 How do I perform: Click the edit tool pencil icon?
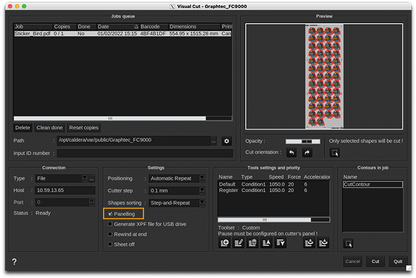click(x=239, y=243)
